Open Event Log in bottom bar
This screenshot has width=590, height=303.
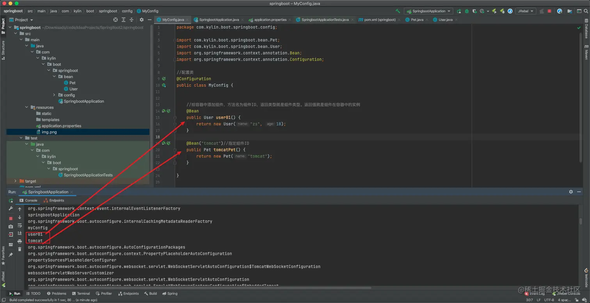pyautogui.click(x=534, y=294)
